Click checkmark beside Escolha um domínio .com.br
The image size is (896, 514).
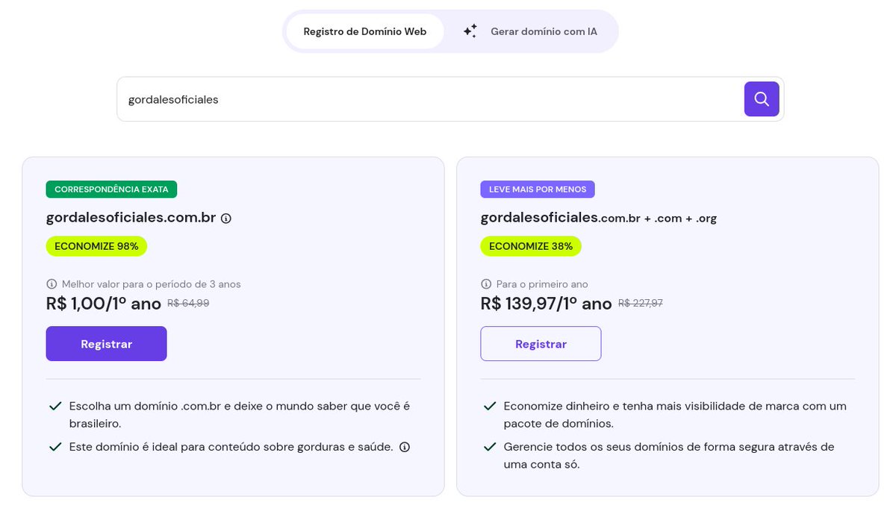(x=55, y=407)
